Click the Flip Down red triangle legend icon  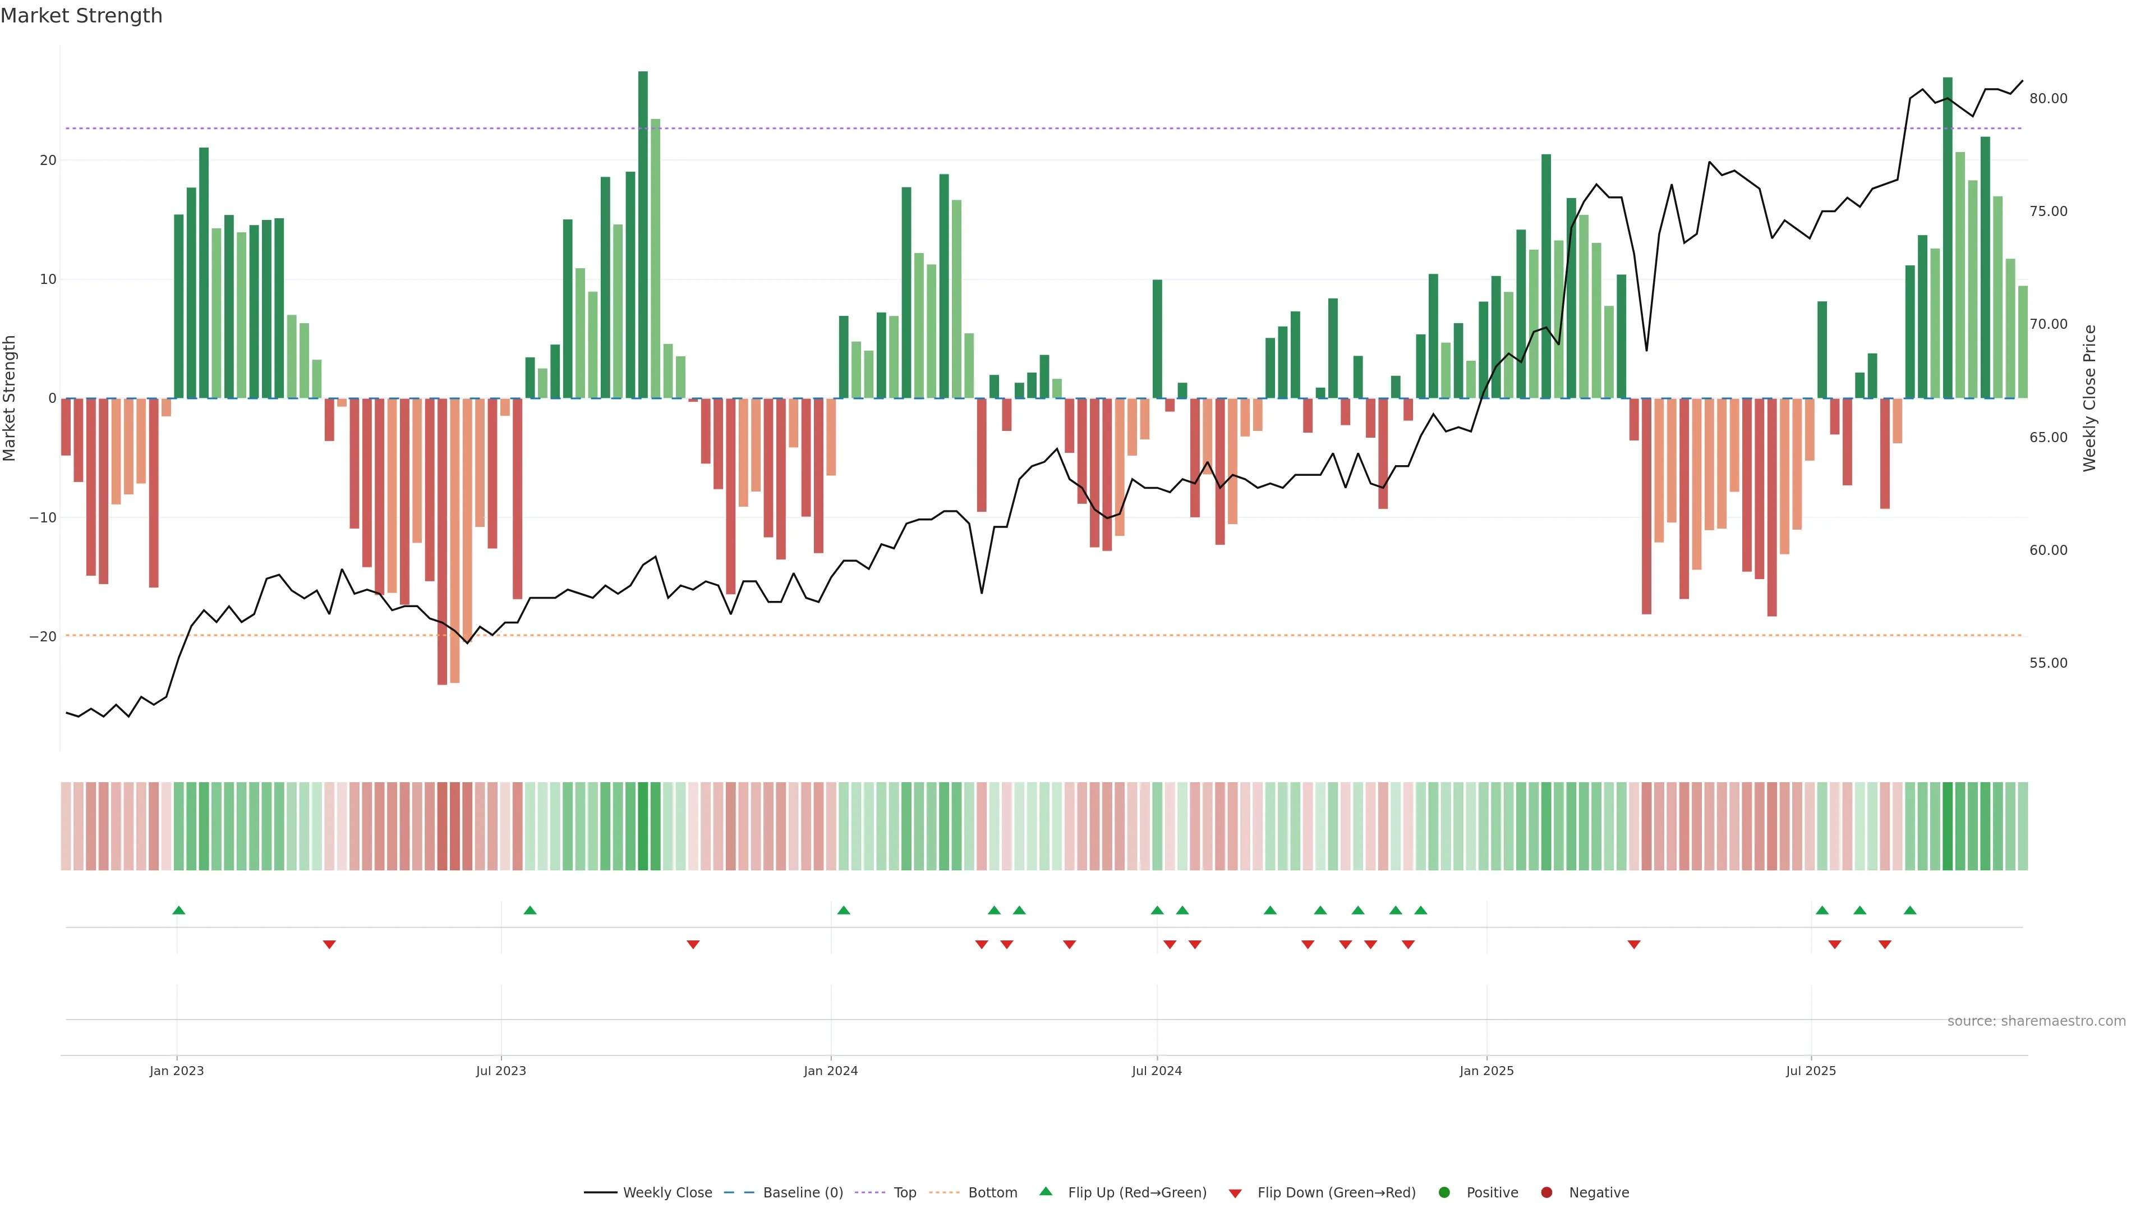1235,1193
